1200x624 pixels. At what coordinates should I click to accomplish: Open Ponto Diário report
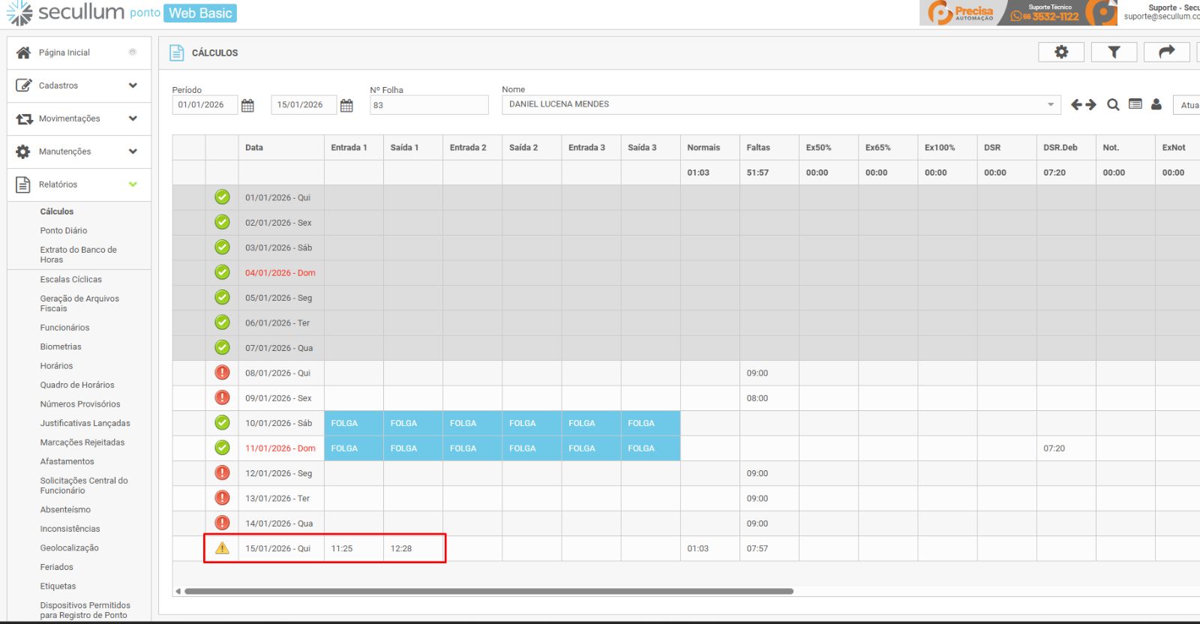[x=64, y=230]
